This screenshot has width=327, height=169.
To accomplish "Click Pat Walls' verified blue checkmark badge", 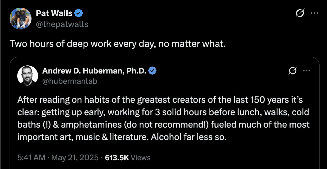I will pos(79,13).
